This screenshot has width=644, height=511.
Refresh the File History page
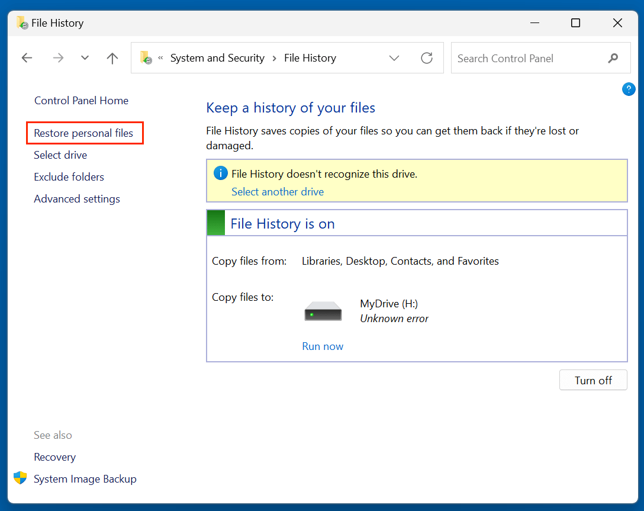(427, 57)
